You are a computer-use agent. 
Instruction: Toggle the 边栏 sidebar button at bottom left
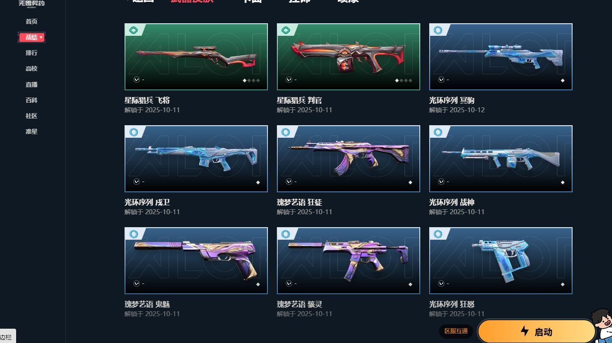point(6,337)
